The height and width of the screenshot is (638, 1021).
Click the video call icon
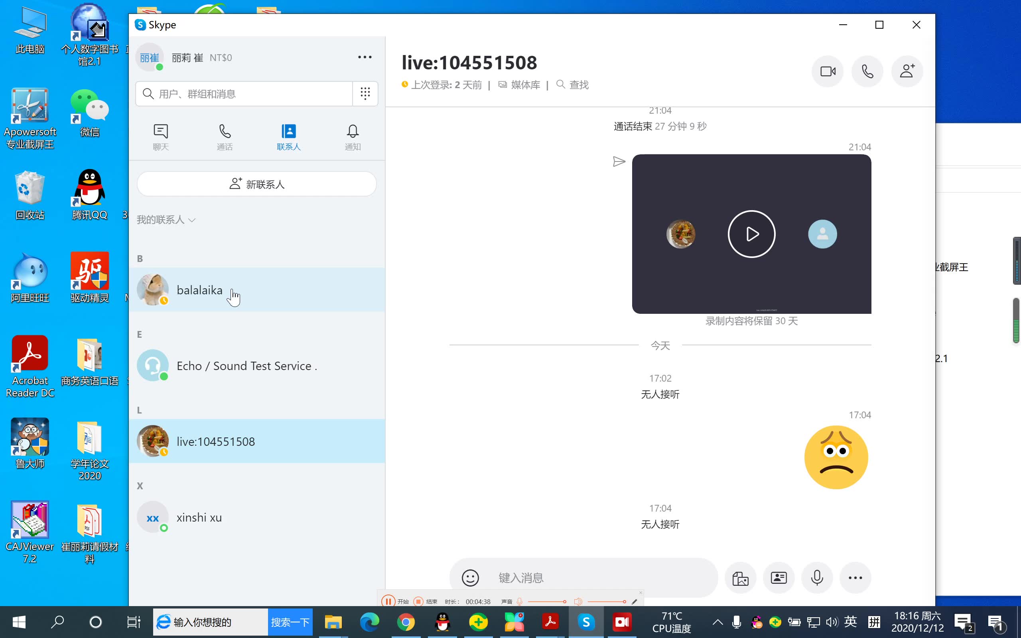[x=828, y=71]
